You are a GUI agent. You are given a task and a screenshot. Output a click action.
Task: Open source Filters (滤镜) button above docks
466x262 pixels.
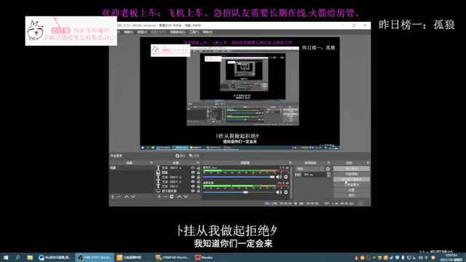(194, 156)
